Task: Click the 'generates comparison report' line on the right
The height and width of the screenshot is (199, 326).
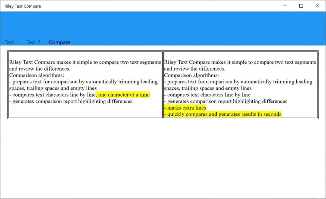Action: click(x=225, y=101)
